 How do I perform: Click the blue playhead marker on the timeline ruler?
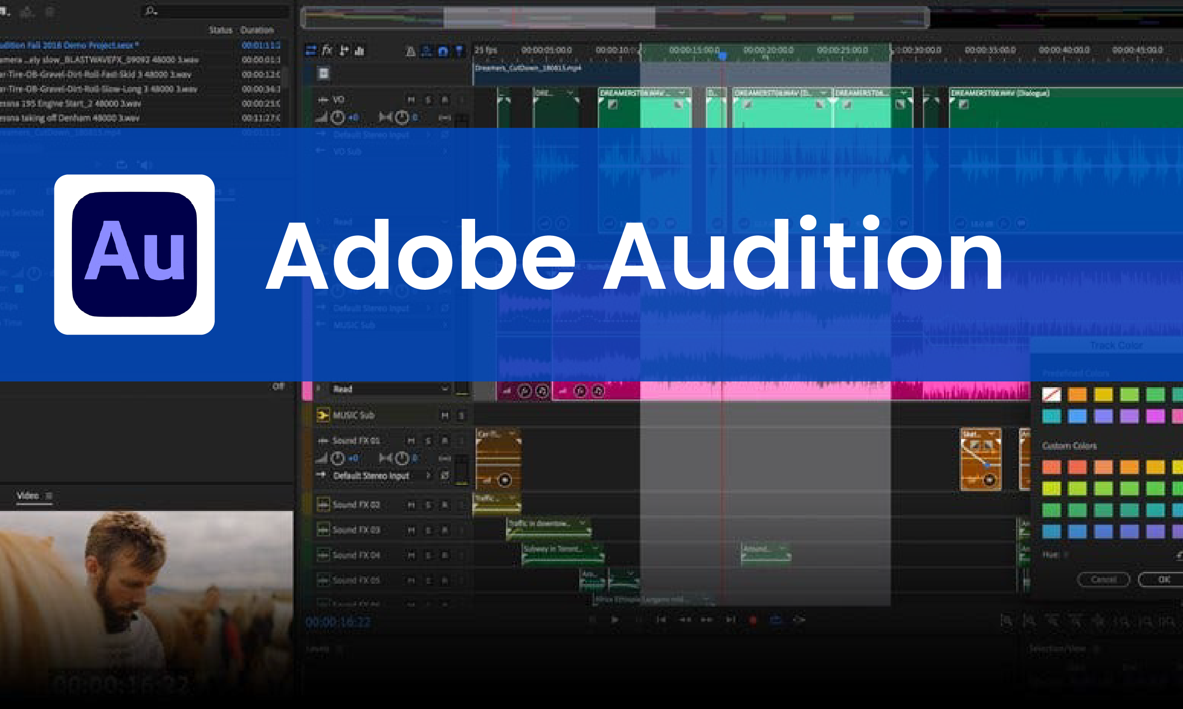tap(723, 56)
